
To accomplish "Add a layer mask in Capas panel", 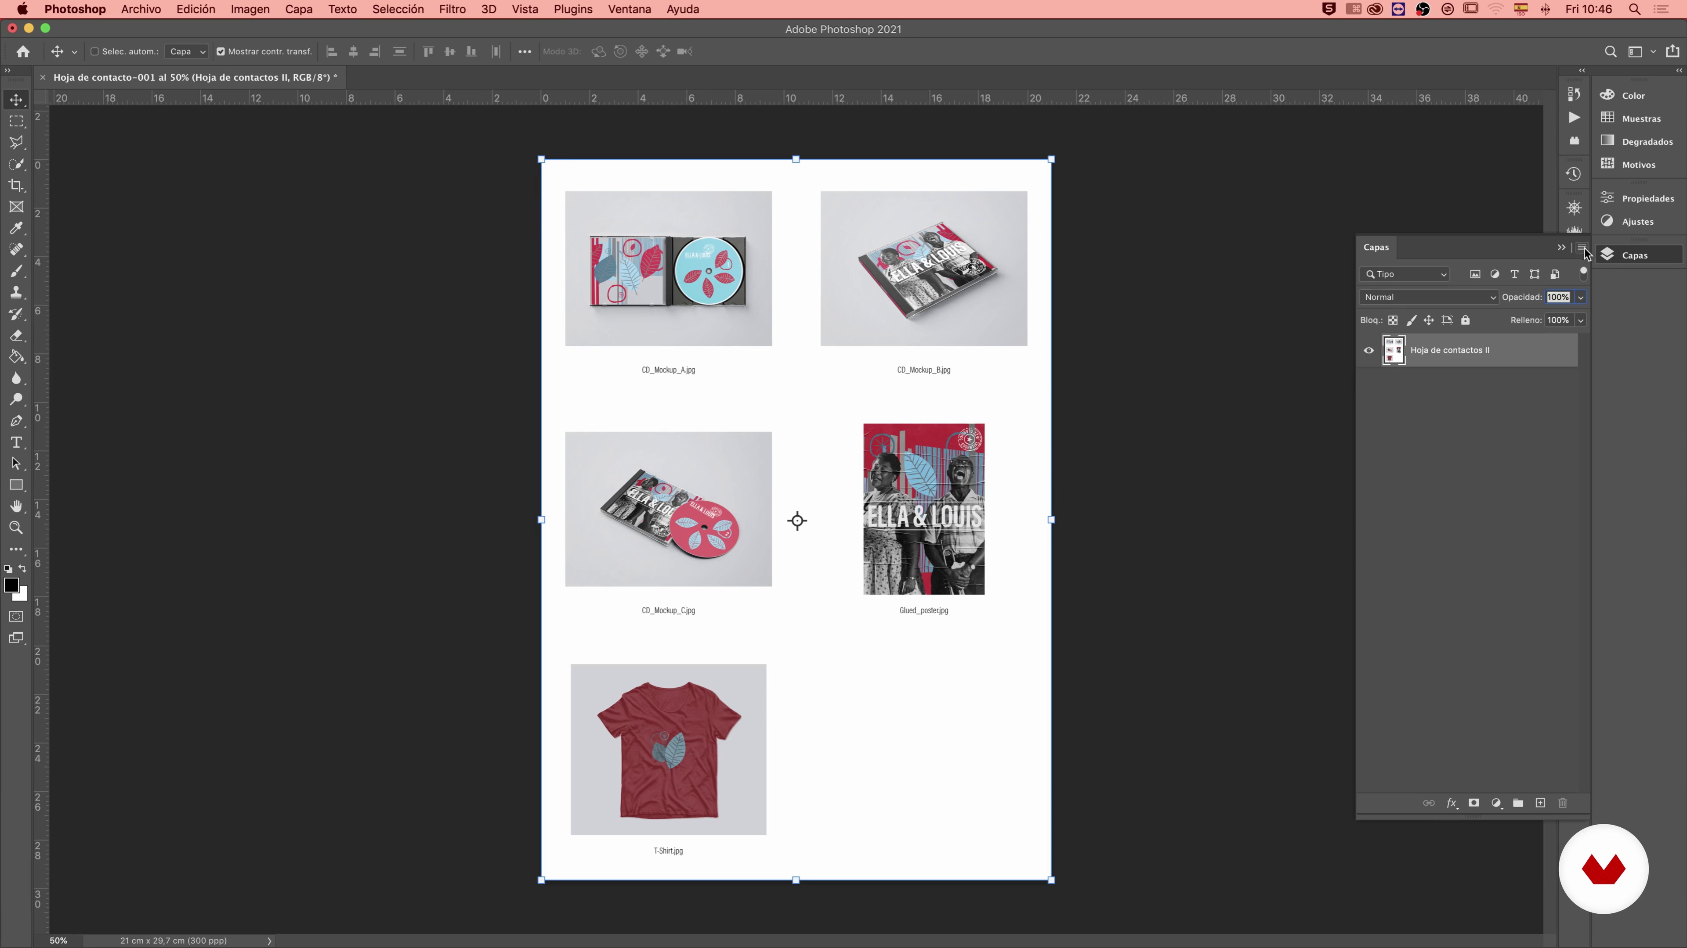I will tap(1473, 803).
